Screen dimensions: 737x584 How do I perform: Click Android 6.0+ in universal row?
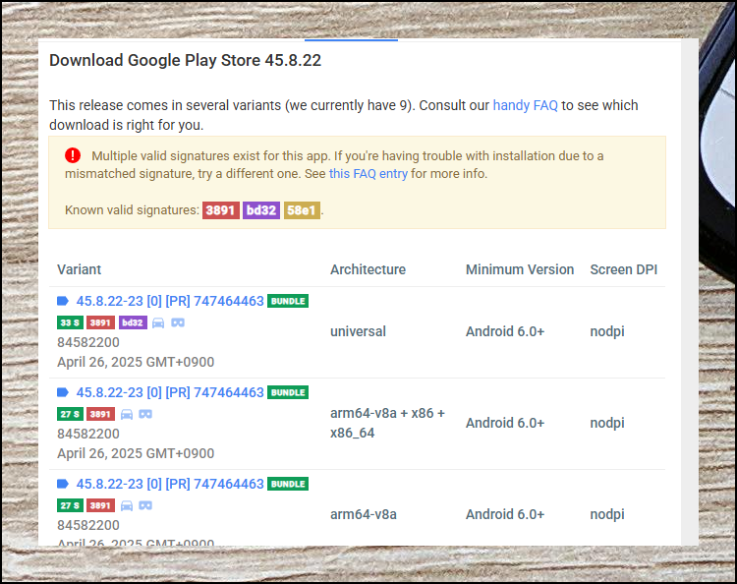[505, 331]
